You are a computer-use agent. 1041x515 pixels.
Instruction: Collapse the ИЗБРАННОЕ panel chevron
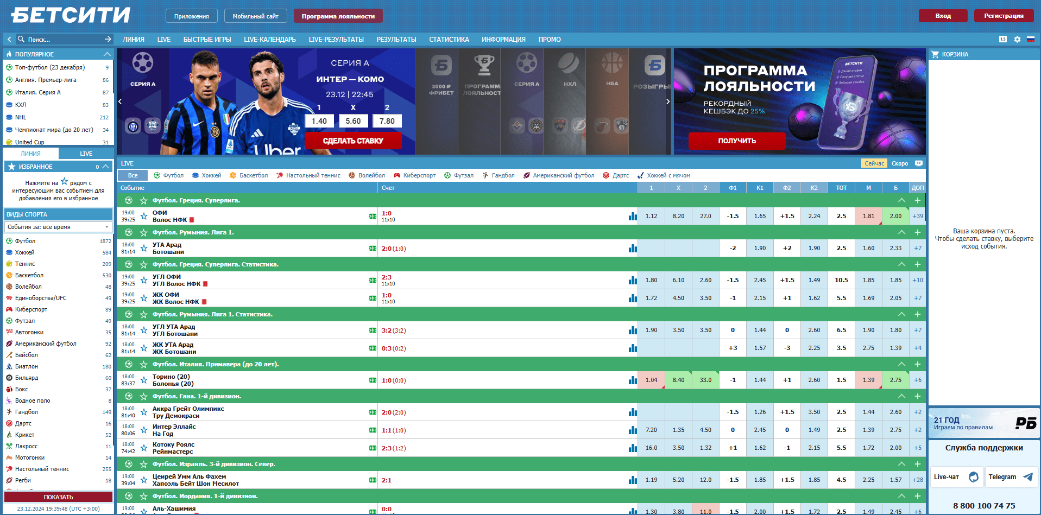point(106,167)
